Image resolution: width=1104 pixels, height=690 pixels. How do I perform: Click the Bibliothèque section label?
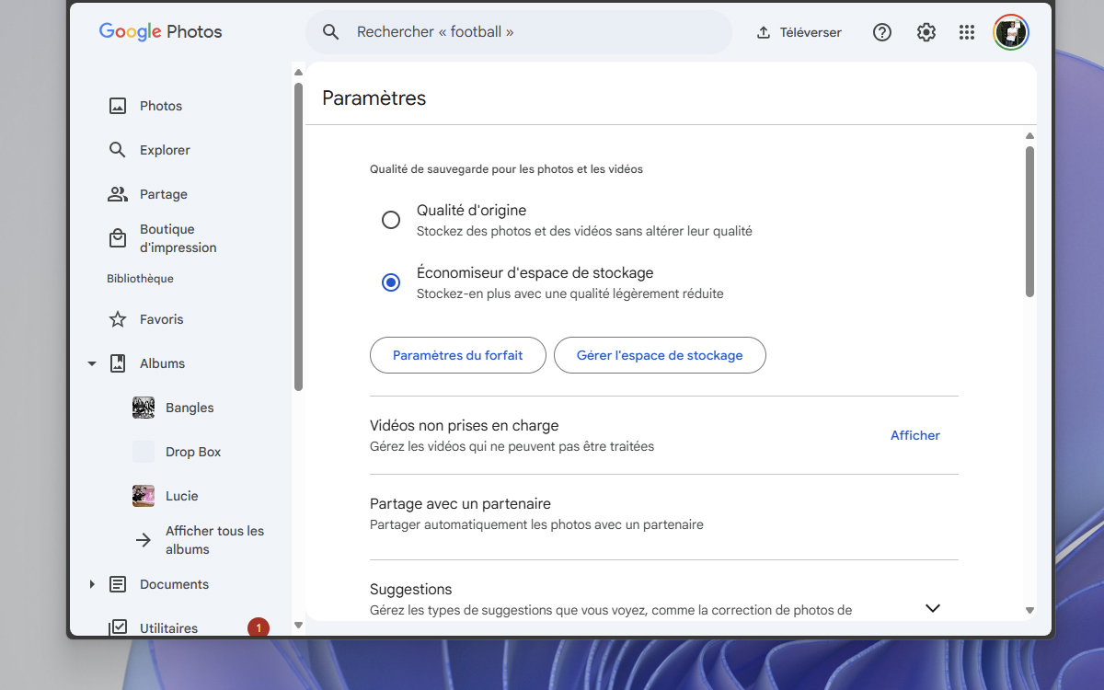(x=140, y=279)
